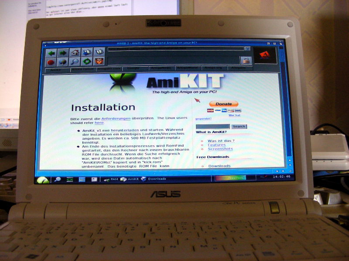Open search with the magnifying glass icon

click(x=75, y=62)
